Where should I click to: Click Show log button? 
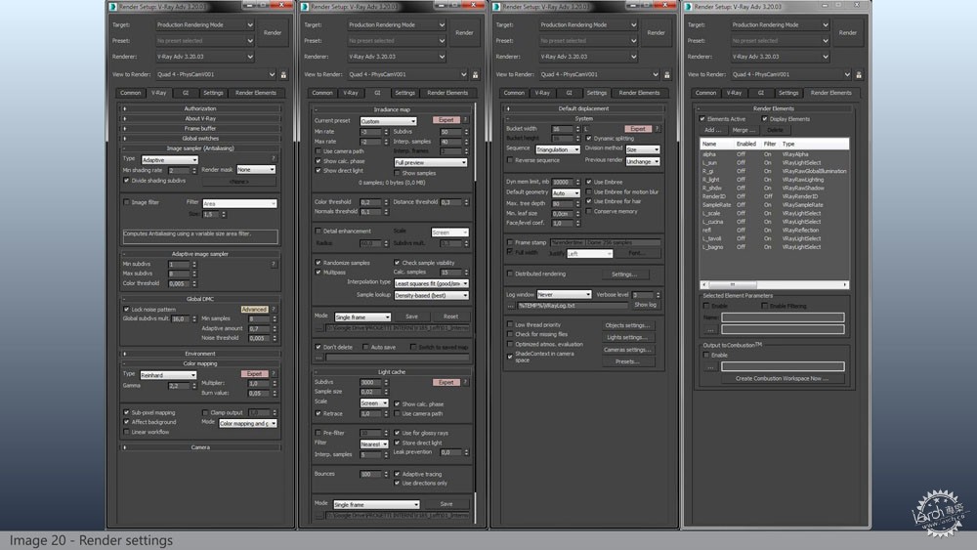645,305
